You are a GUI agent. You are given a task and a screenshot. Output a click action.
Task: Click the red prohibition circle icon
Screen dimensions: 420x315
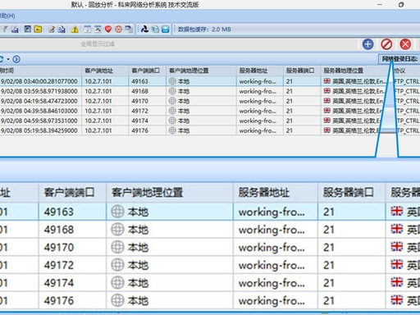386,44
